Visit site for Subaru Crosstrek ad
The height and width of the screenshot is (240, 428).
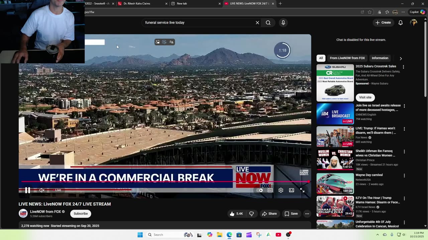point(365,97)
